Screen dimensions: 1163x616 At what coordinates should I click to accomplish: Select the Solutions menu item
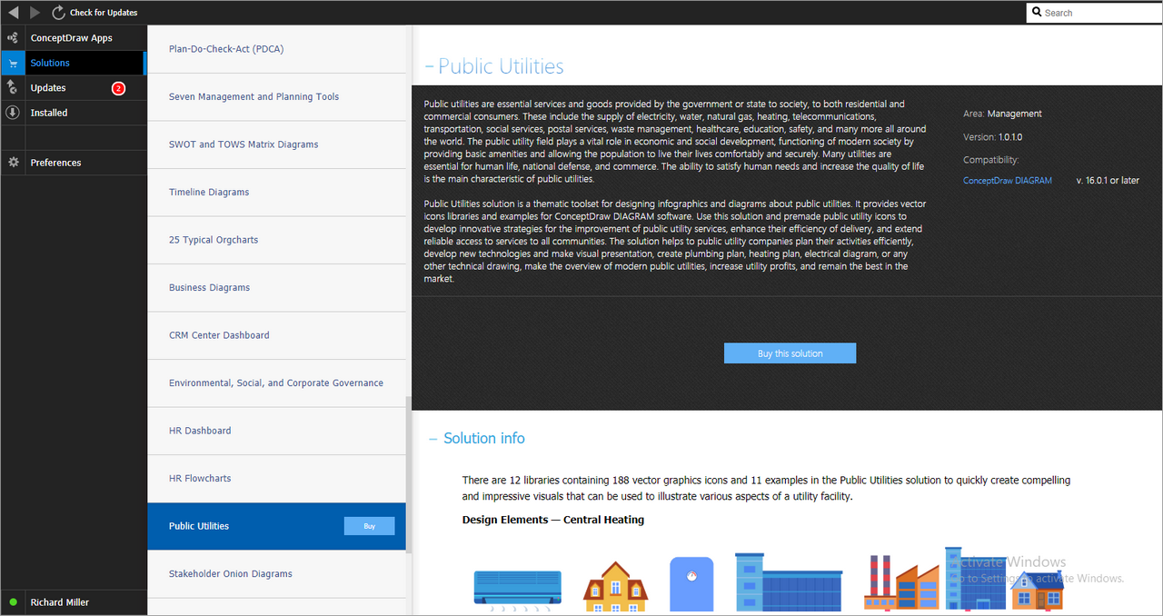[x=73, y=63]
